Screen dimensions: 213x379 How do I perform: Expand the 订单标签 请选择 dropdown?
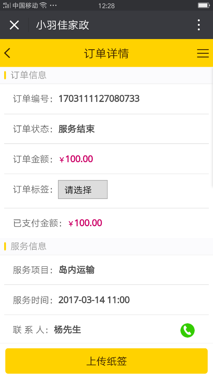[x=83, y=189]
